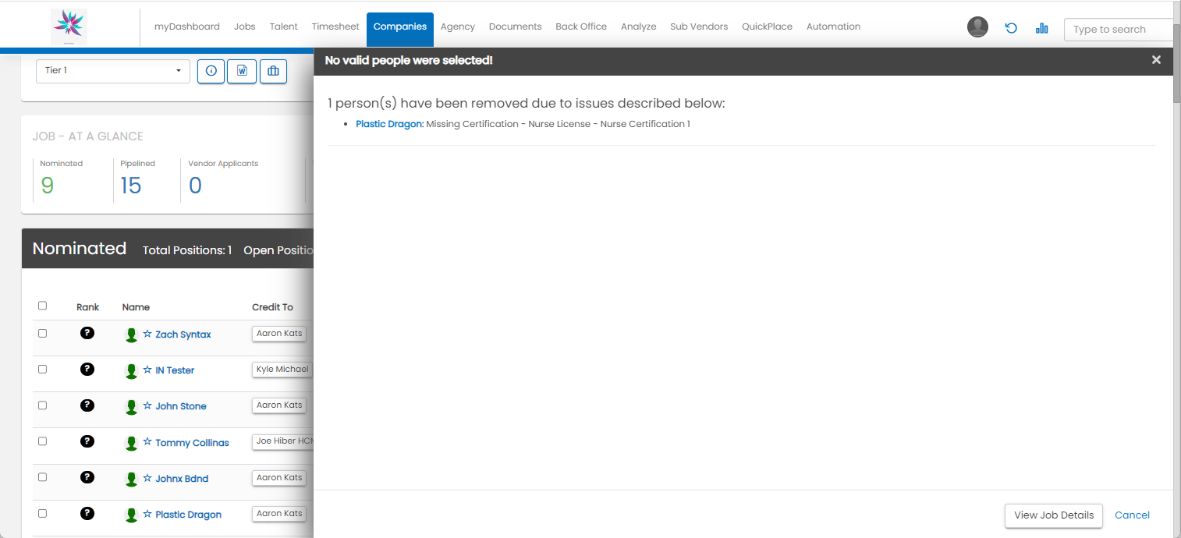Check the box for John Stone
The image size is (1181, 538).
point(42,405)
